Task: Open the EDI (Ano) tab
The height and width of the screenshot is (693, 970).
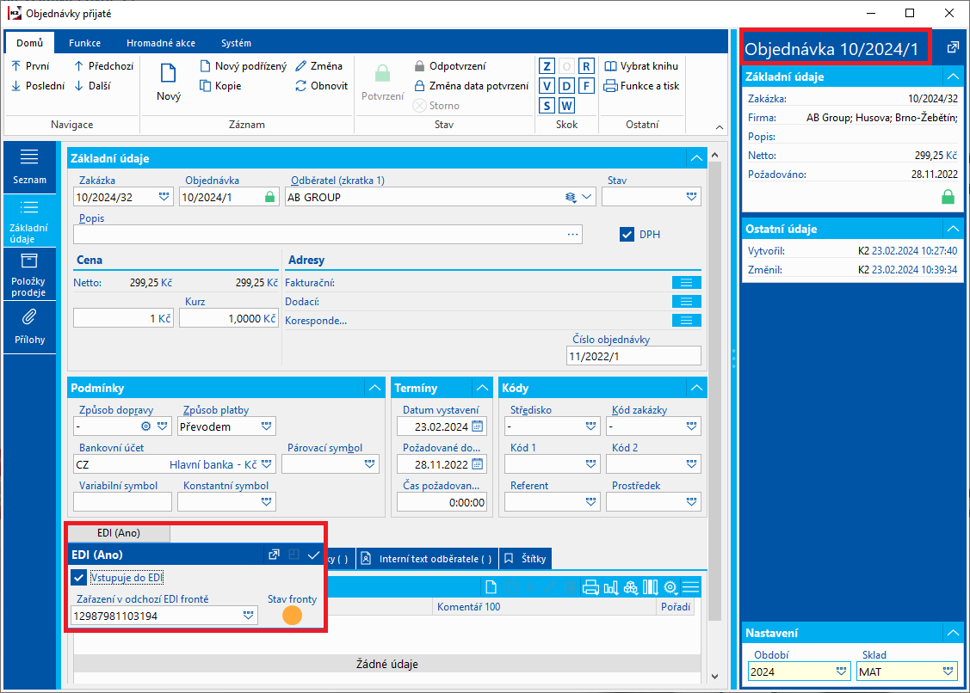Action: click(x=118, y=533)
